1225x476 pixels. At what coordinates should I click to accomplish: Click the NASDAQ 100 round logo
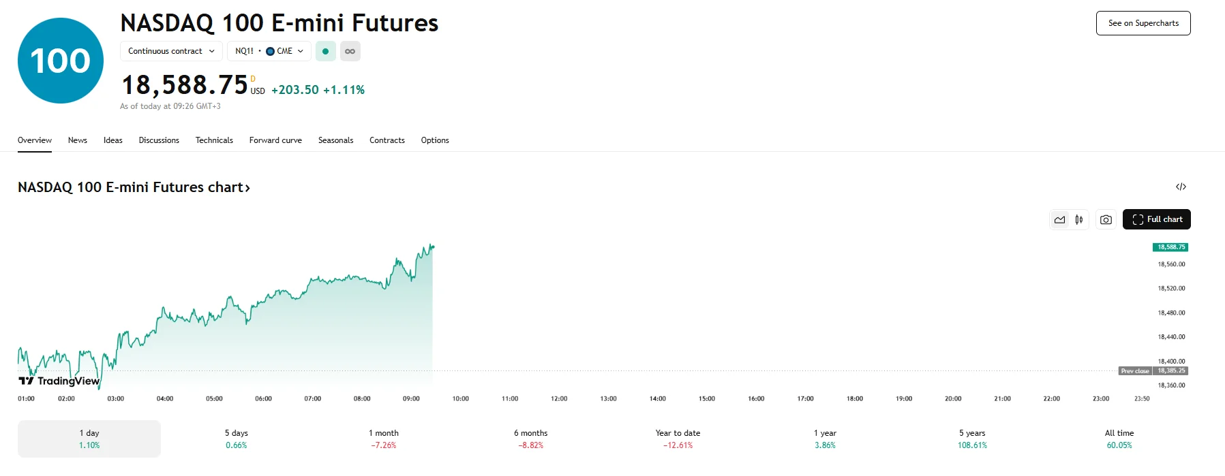coord(61,61)
